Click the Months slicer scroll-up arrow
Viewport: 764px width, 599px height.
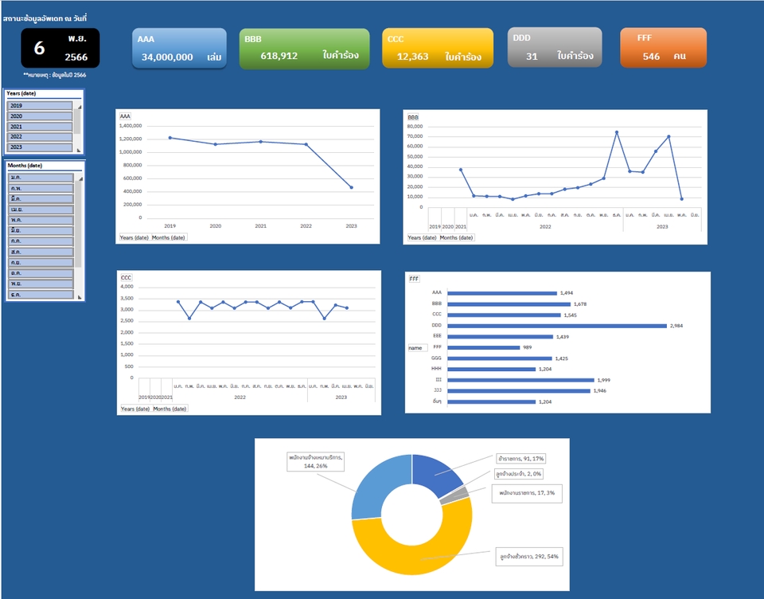80,179
